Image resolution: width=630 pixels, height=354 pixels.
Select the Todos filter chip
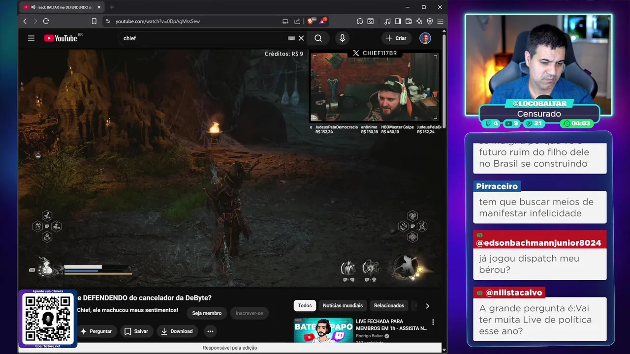coord(305,306)
